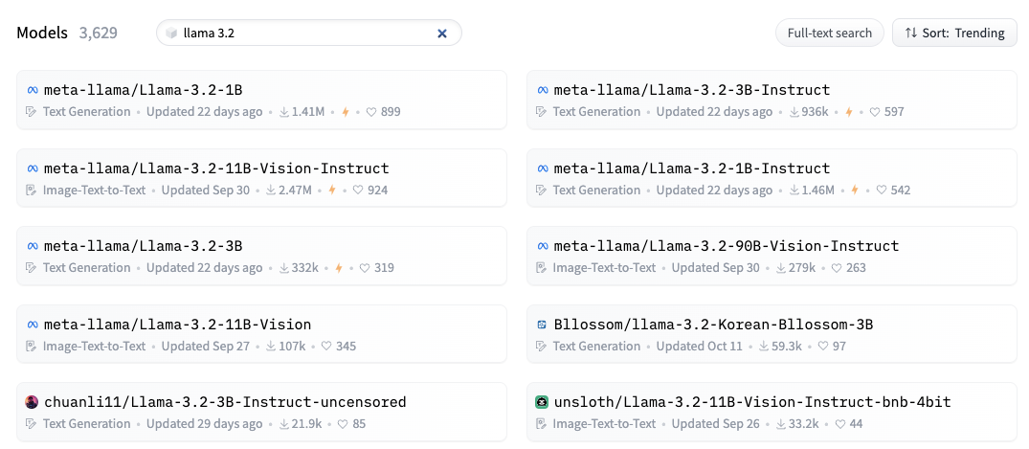Click the Bllossom organization icon
This screenshot has width=1029, height=449.
click(542, 325)
